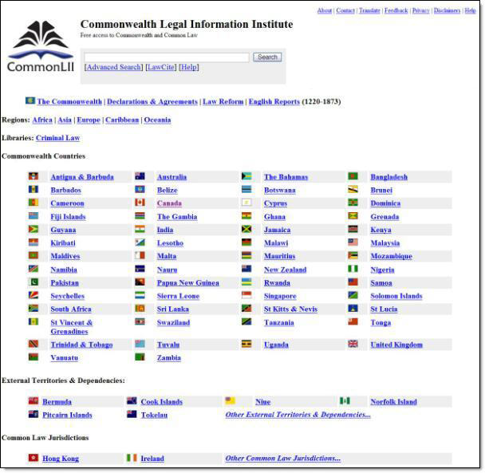Click the Niue flag icon
Image resolution: width=485 pixels, height=473 pixels.
(x=231, y=401)
